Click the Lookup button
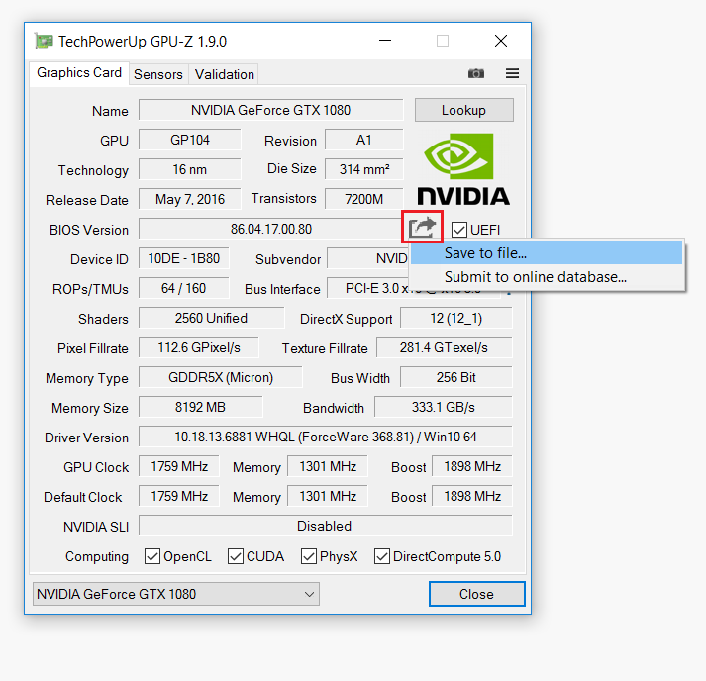The width and height of the screenshot is (706, 681). pyautogui.click(x=463, y=110)
